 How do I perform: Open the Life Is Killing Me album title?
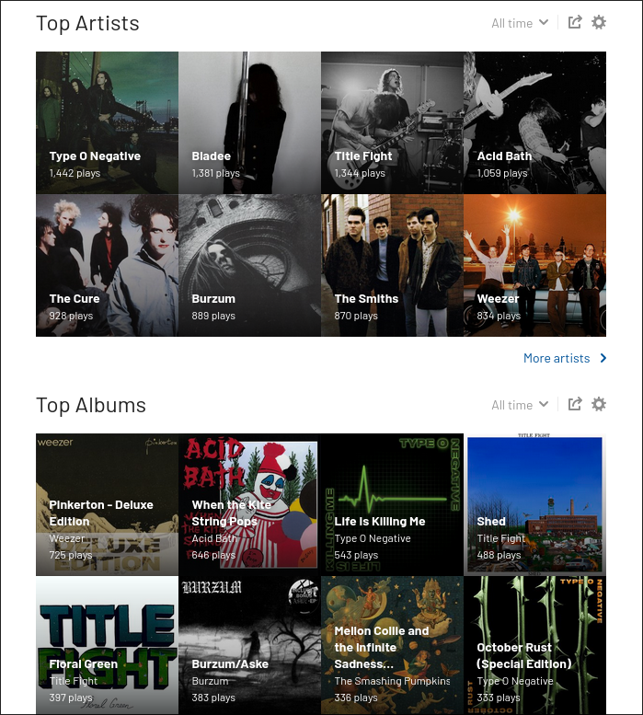pyautogui.click(x=380, y=522)
